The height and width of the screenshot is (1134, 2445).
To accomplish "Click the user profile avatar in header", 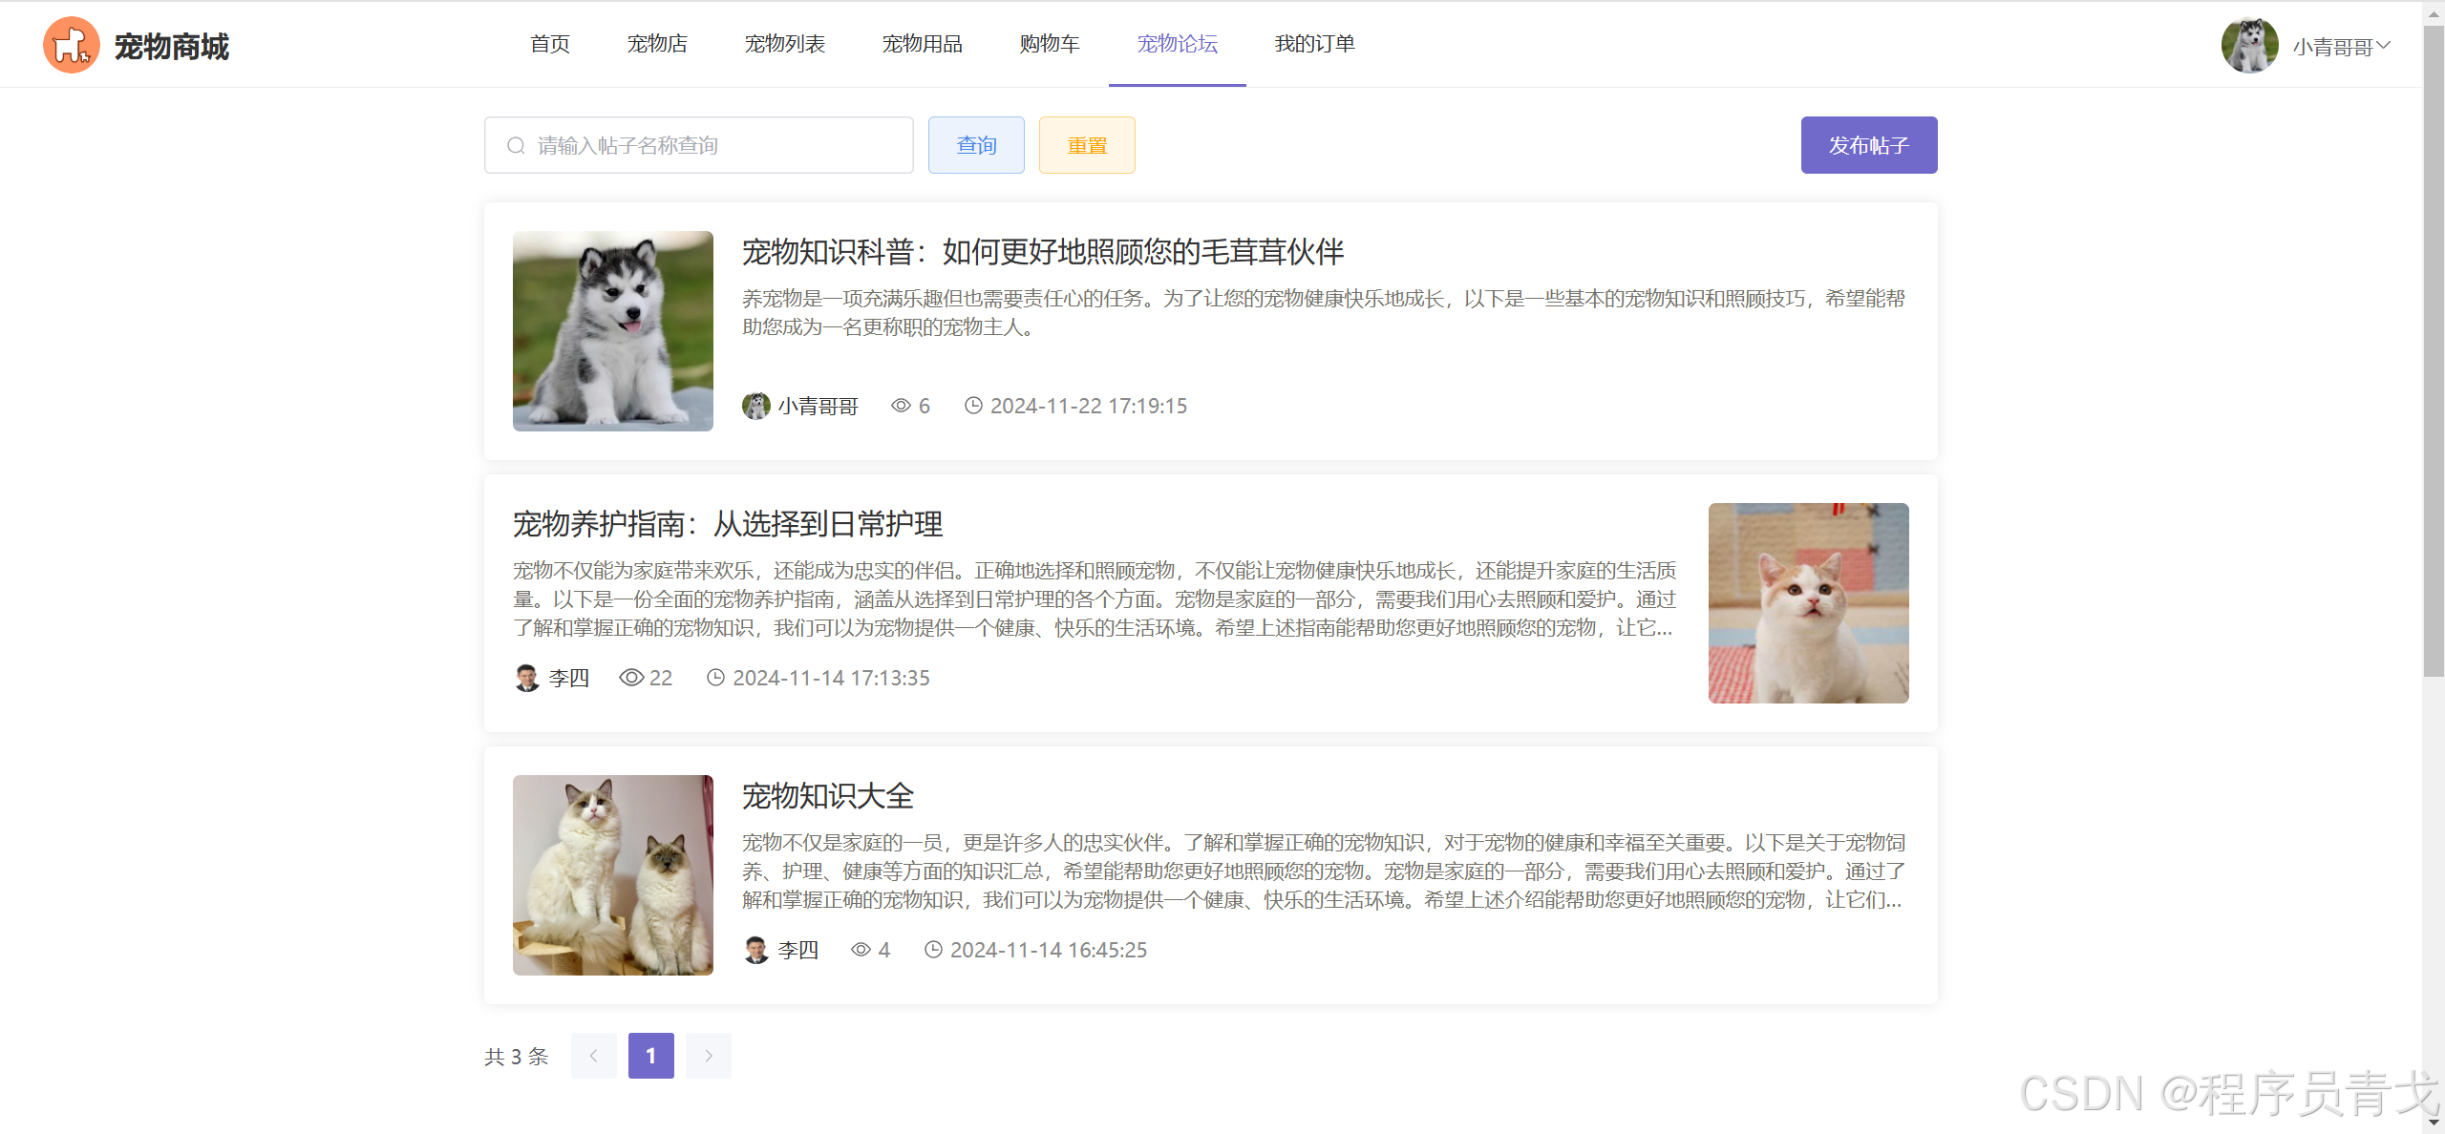I will [2249, 45].
